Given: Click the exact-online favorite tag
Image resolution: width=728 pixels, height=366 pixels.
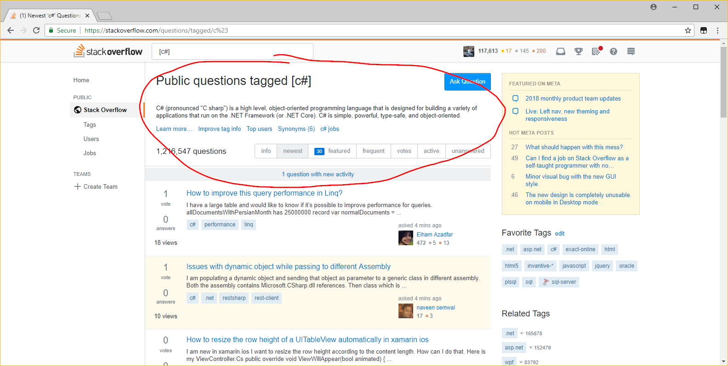Looking at the screenshot, I should 580,249.
